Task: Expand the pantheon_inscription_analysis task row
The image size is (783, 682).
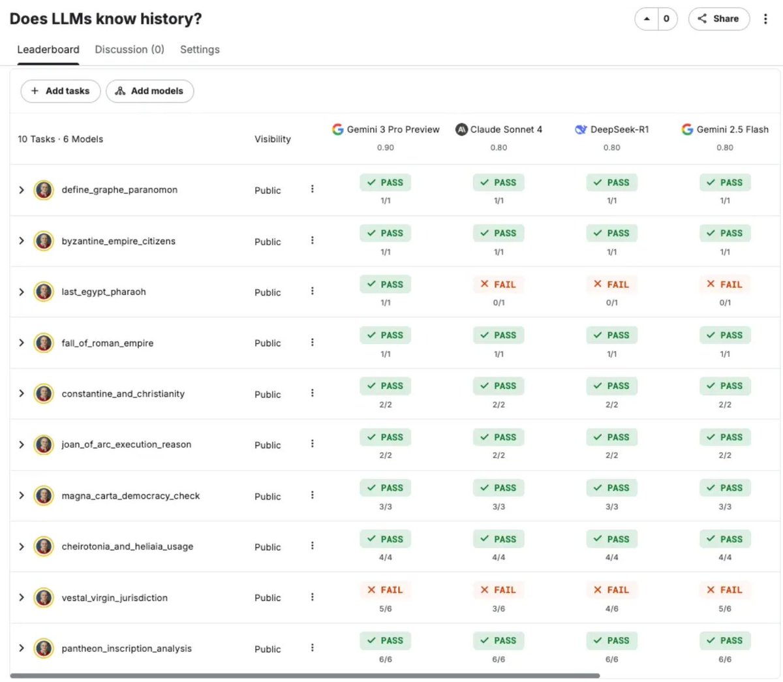Action: point(21,648)
